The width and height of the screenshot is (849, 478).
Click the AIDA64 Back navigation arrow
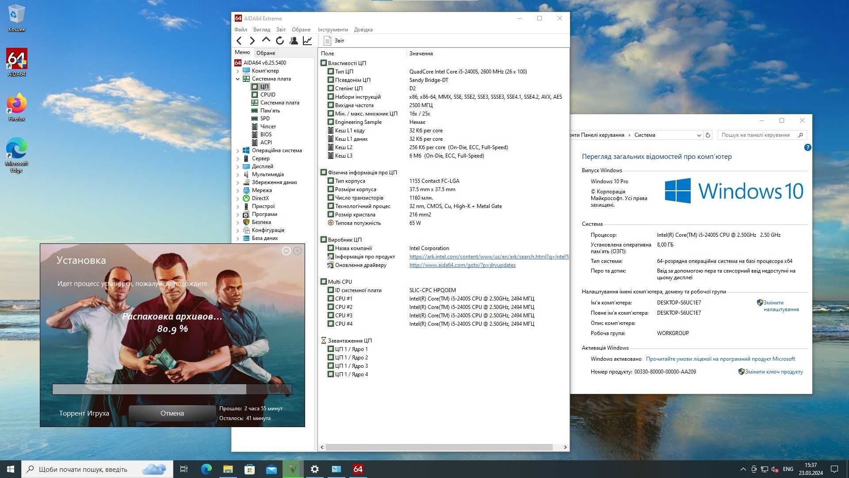pos(239,41)
